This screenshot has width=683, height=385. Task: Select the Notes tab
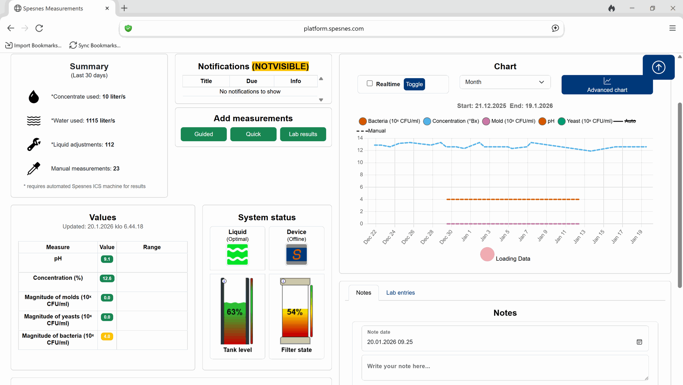(x=363, y=293)
